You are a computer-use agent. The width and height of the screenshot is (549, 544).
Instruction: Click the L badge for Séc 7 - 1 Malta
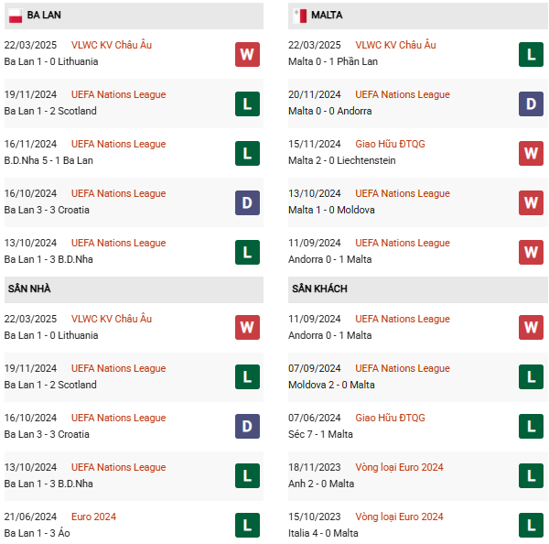click(531, 426)
